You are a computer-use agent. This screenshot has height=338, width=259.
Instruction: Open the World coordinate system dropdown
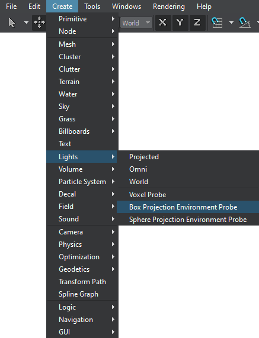(x=136, y=23)
